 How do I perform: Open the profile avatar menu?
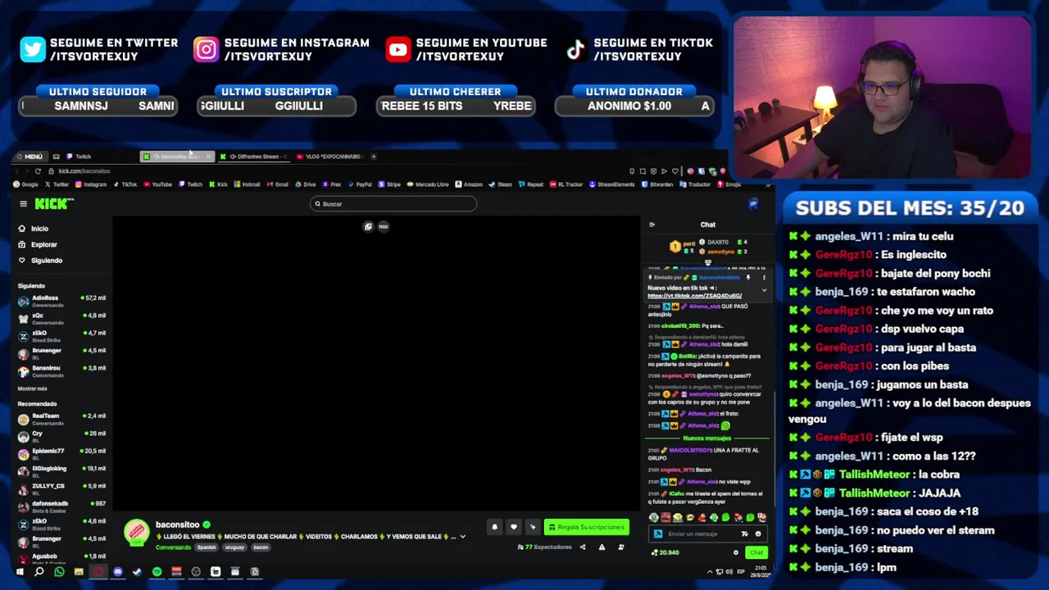tap(753, 203)
